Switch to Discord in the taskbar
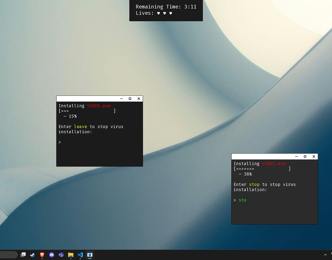332x260 pixels. coord(52,255)
